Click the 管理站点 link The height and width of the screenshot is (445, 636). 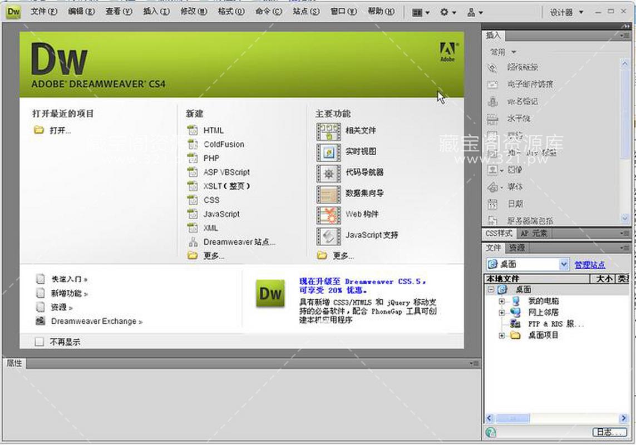(590, 265)
